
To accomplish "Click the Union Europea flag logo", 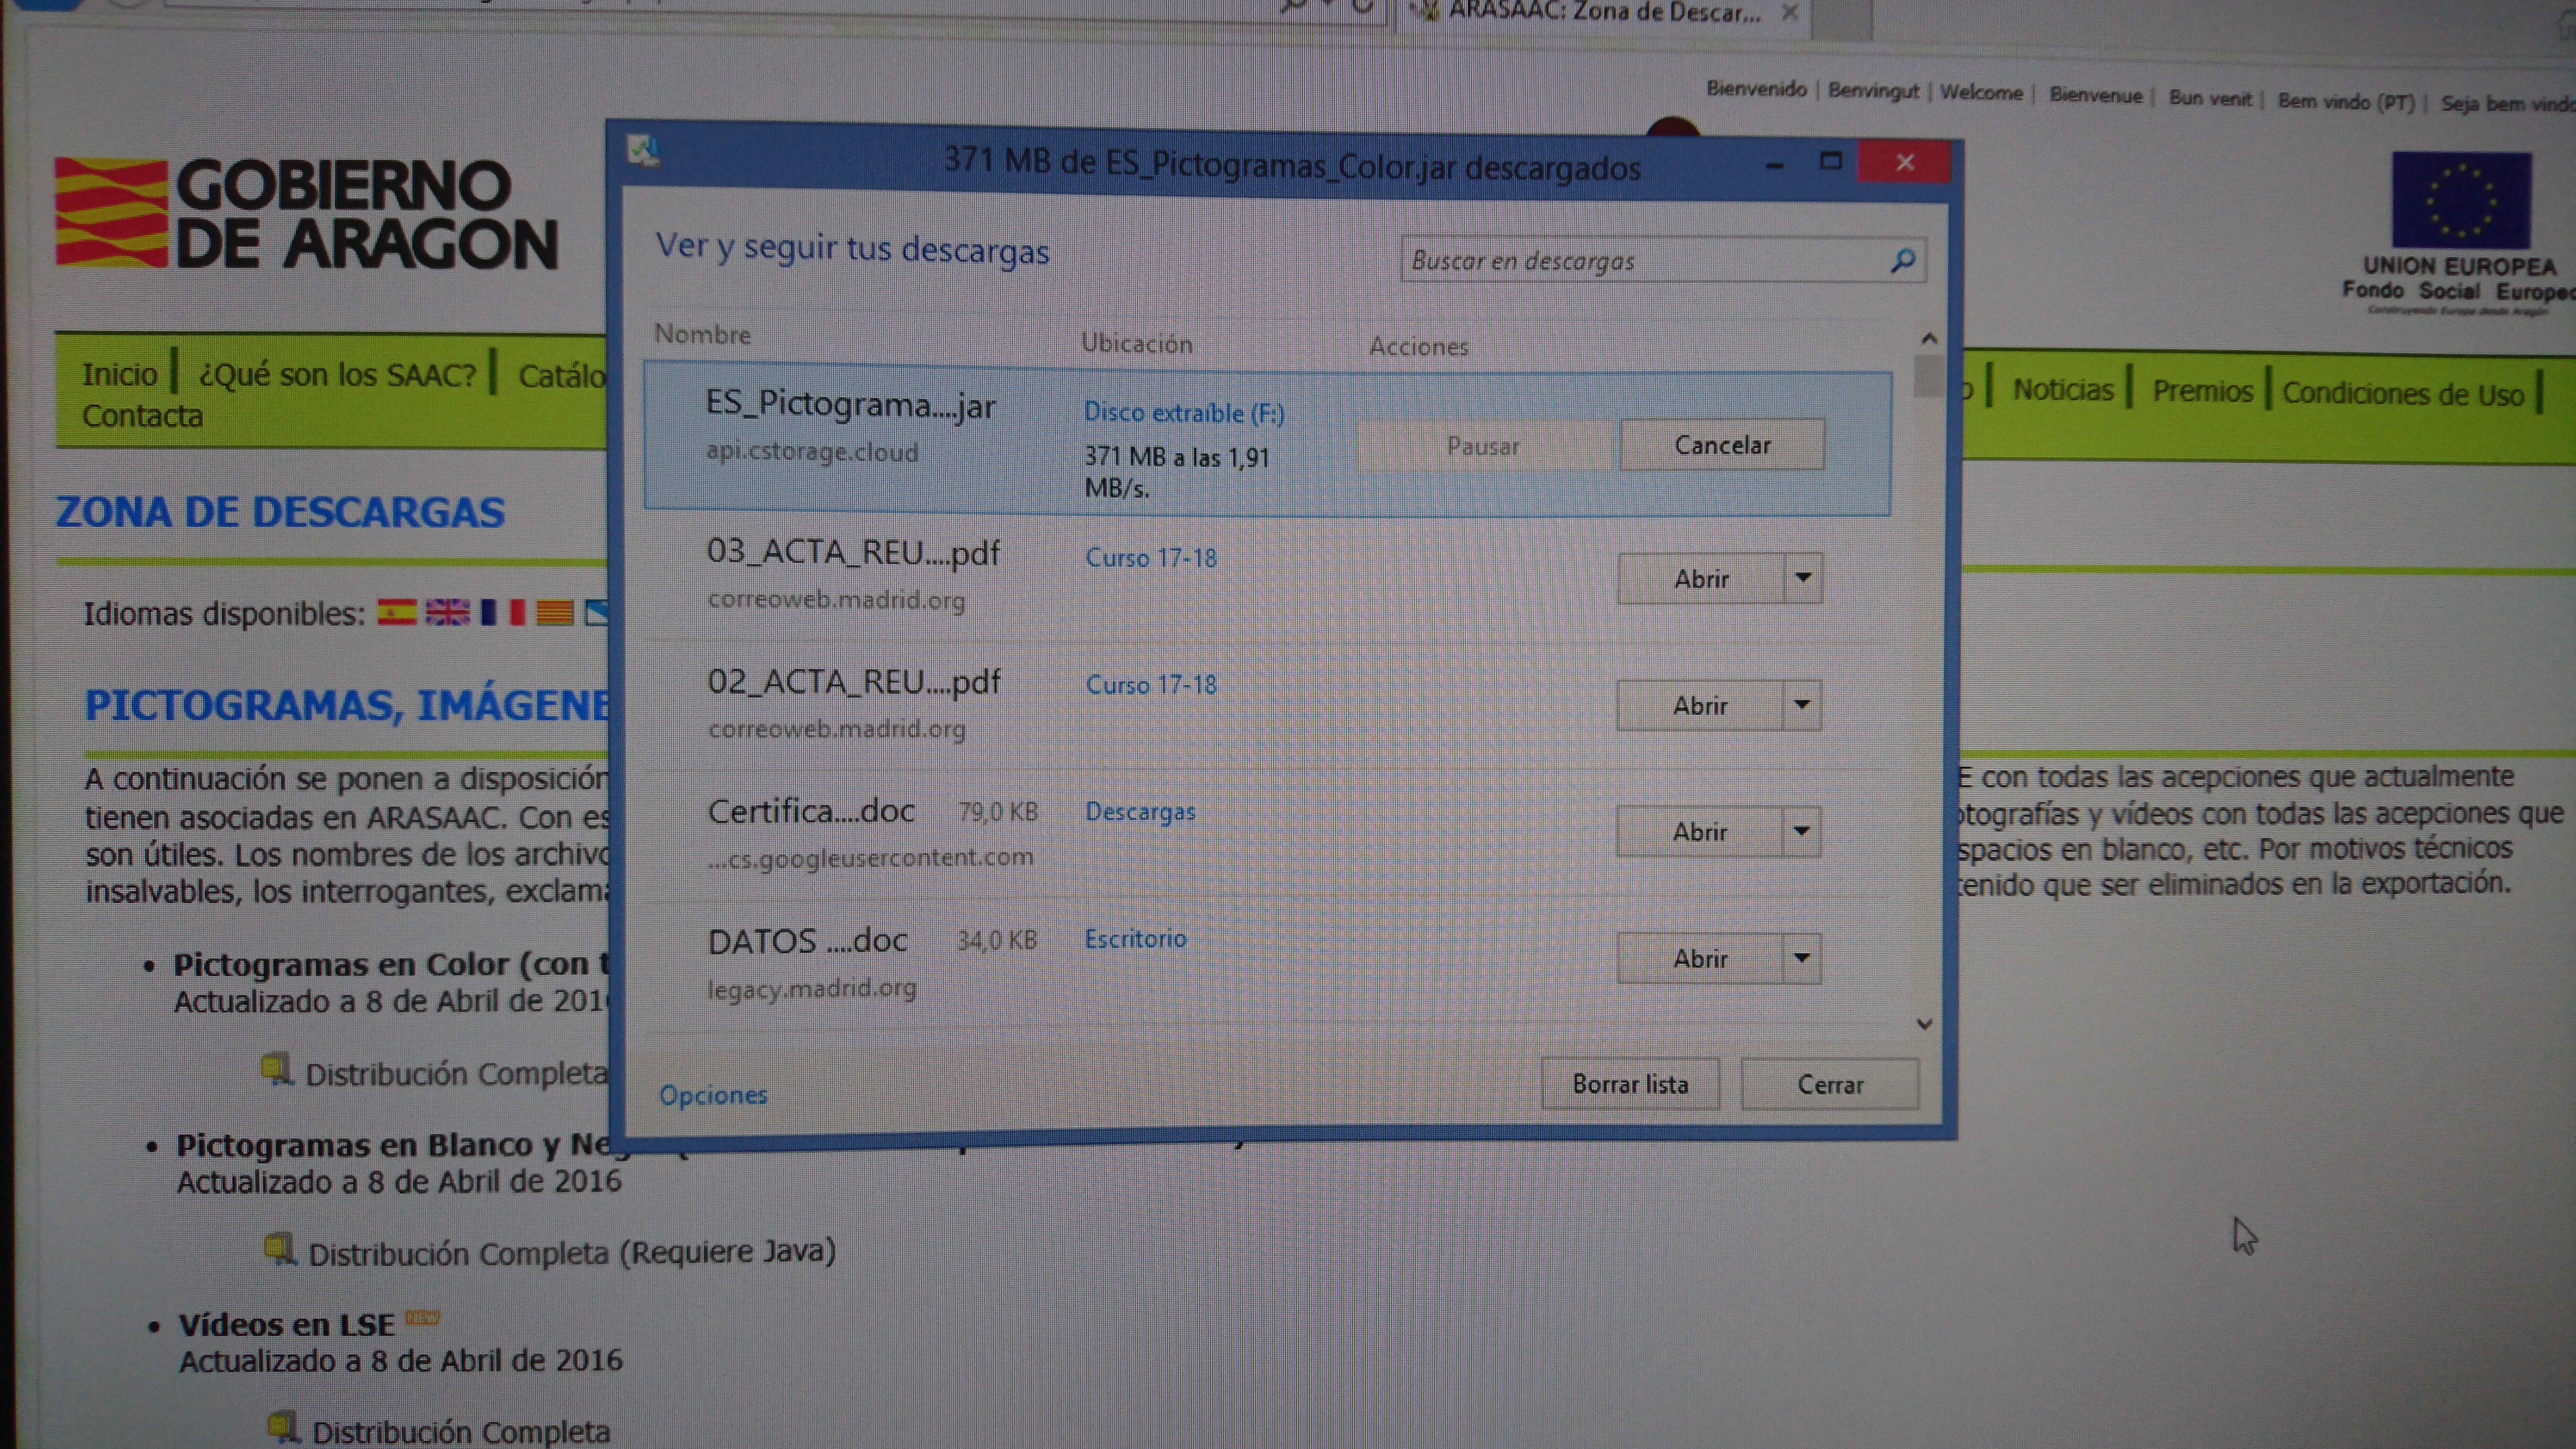I will point(2461,200).
